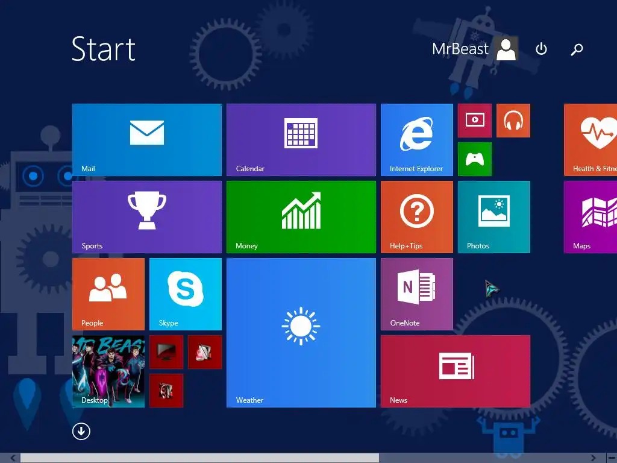Click the horizontal scrollbar thumb

click(x=200, y=458)
